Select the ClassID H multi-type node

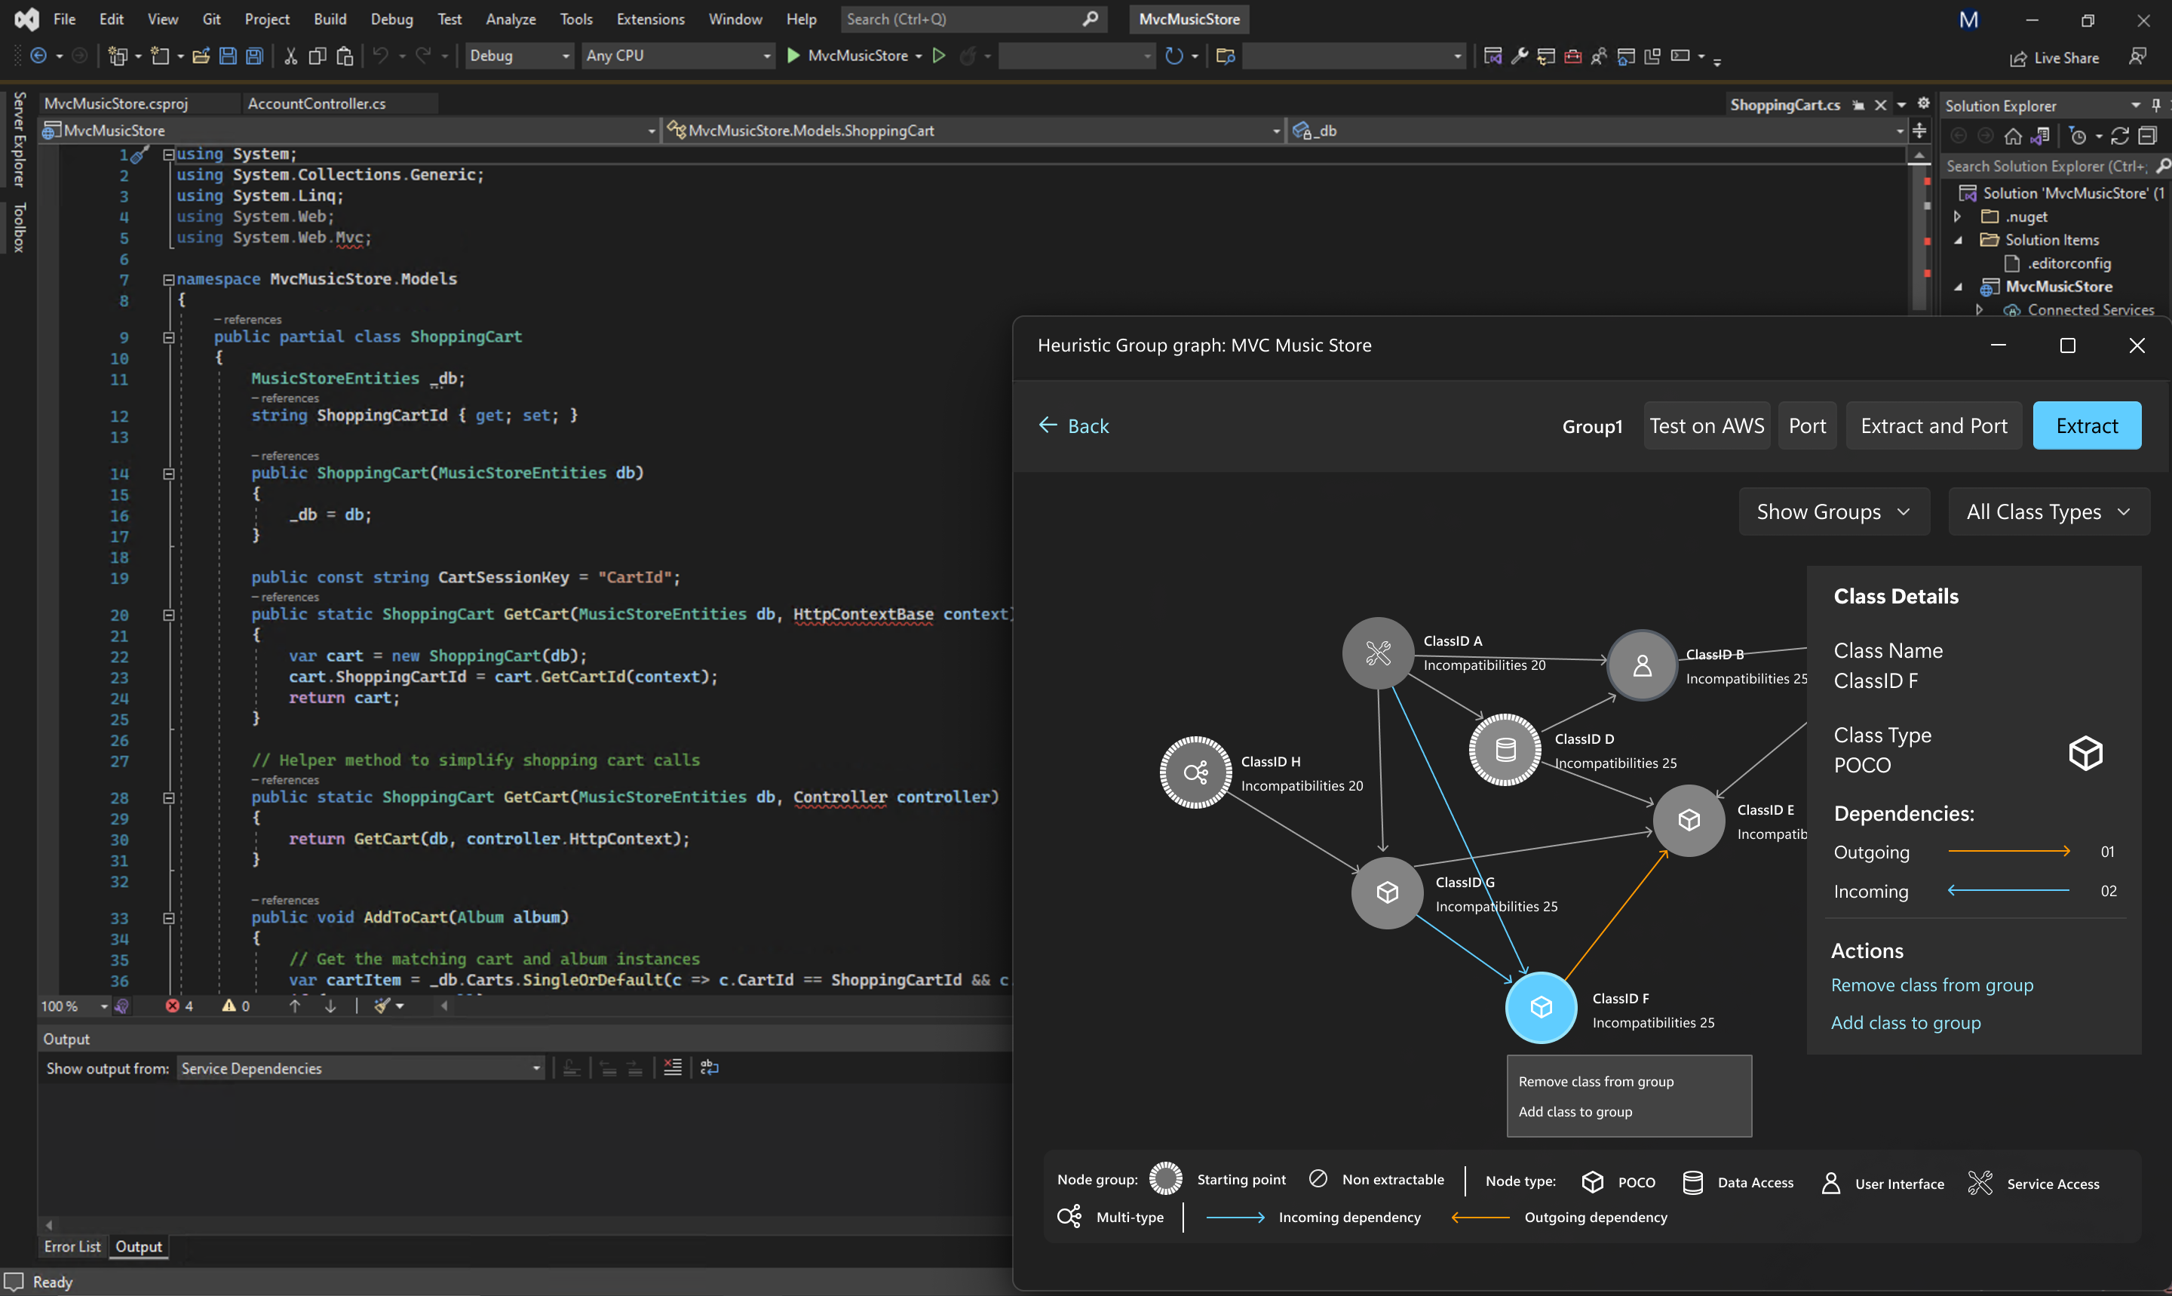point(1195,772)
